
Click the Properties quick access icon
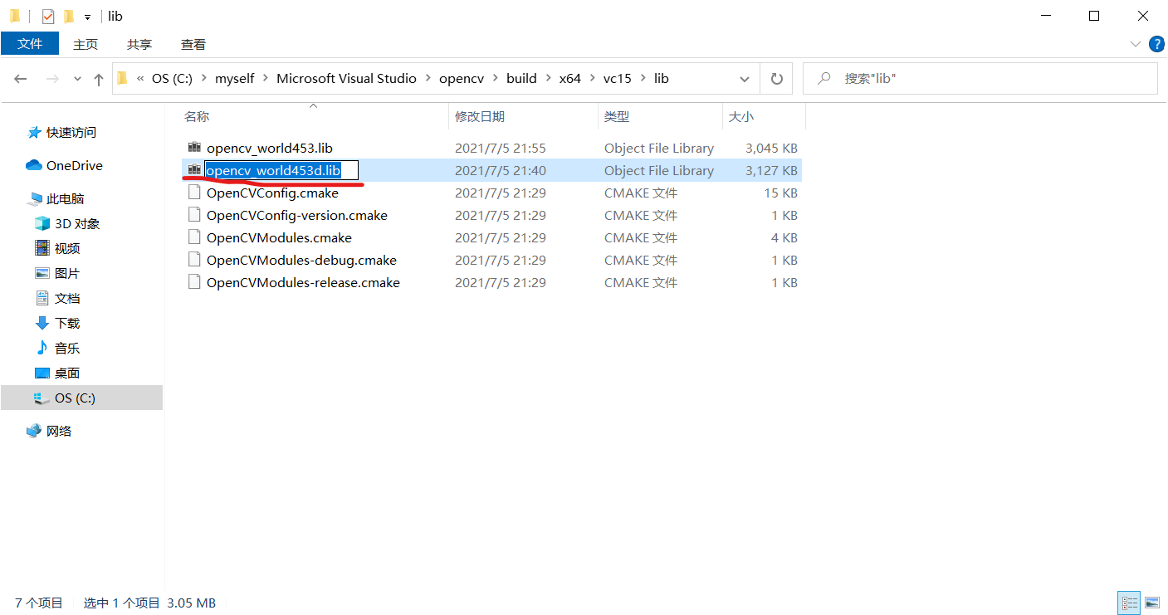[48, 16]
